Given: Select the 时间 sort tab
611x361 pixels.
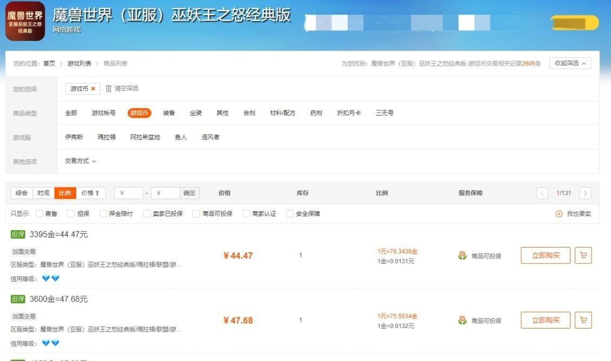Looking at the screenshot, I should 43,193.
